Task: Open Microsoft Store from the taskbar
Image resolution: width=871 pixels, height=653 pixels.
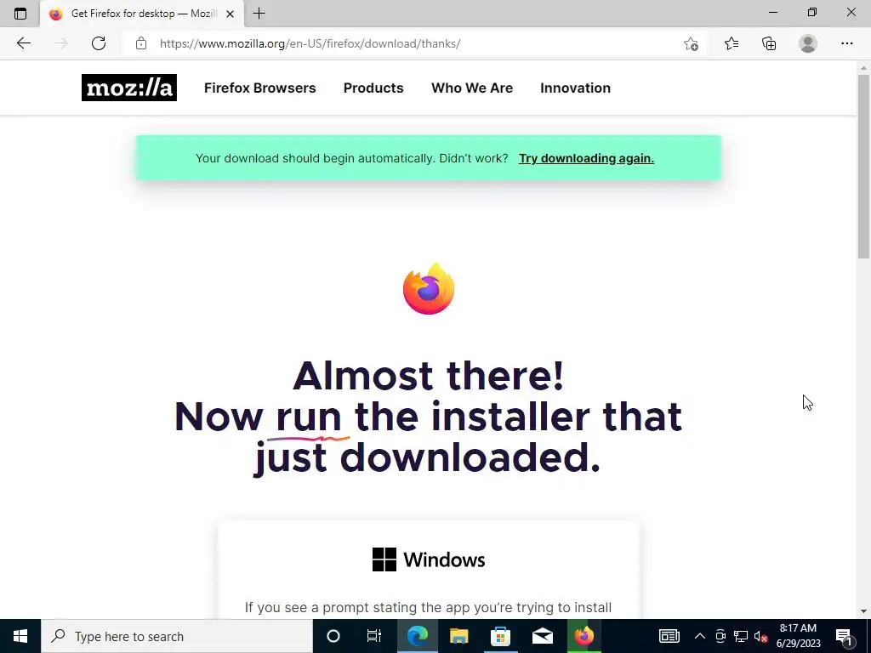Action: tap(500, 636)
